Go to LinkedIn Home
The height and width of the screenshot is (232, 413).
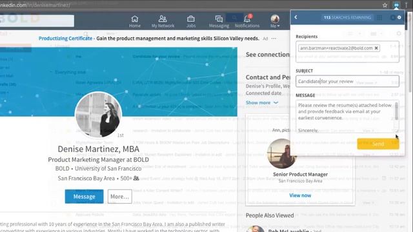(x=135, y=21)
